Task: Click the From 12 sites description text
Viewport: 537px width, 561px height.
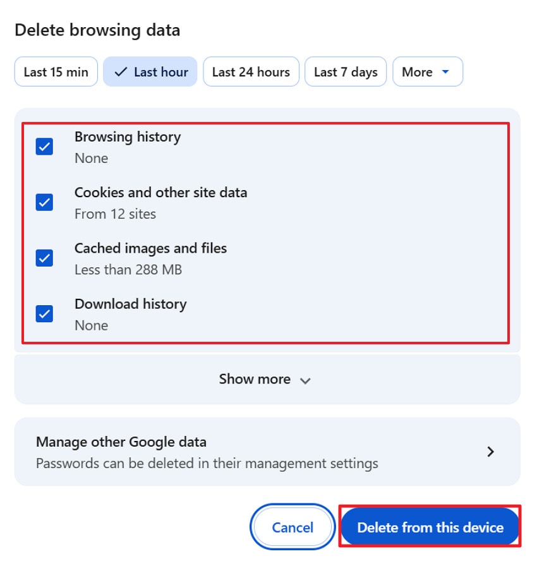Action: [x=114, y=214]
